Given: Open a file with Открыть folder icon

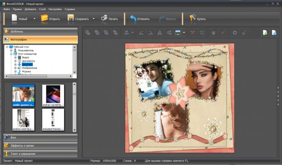Looking at the screenshot, I should [45, 19].
